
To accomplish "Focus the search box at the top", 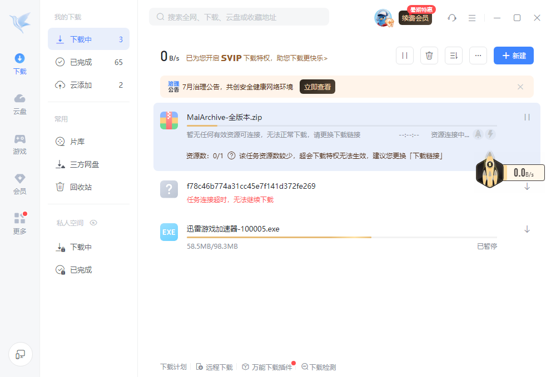I will [239, 17].
